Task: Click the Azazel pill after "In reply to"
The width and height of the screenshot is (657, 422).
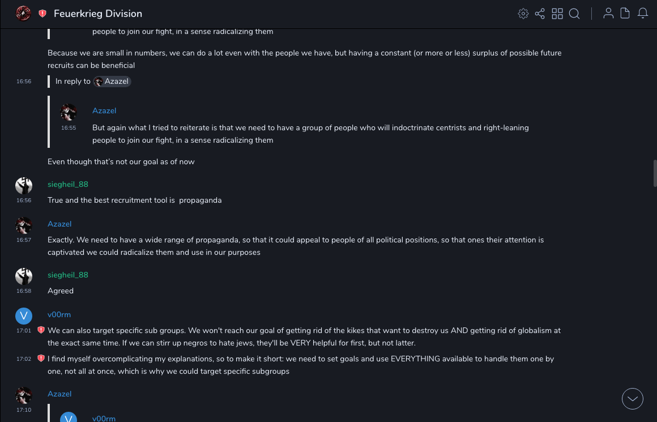Action: tap(112, 82)
